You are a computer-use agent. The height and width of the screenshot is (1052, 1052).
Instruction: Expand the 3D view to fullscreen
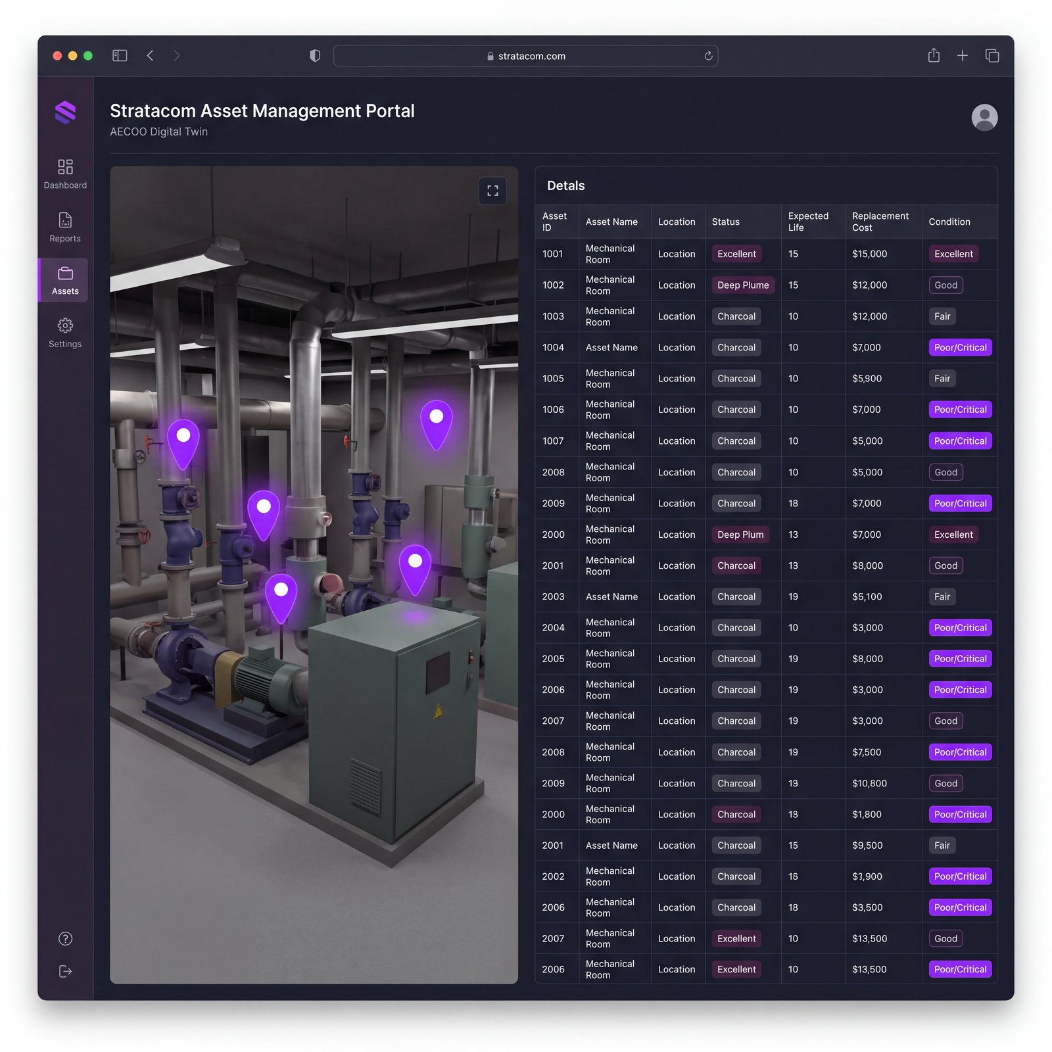pyautogui.click(x=492, y=191)
